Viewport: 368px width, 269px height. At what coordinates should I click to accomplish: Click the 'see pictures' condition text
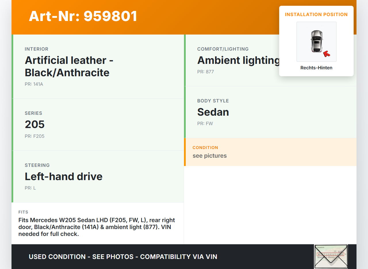[x=210, y=156]
